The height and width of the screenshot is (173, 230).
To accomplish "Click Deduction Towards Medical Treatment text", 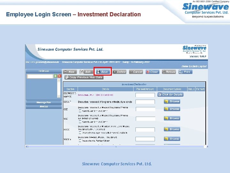I will click(97, 137).
